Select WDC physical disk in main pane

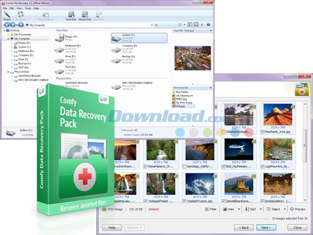(132, 86)
